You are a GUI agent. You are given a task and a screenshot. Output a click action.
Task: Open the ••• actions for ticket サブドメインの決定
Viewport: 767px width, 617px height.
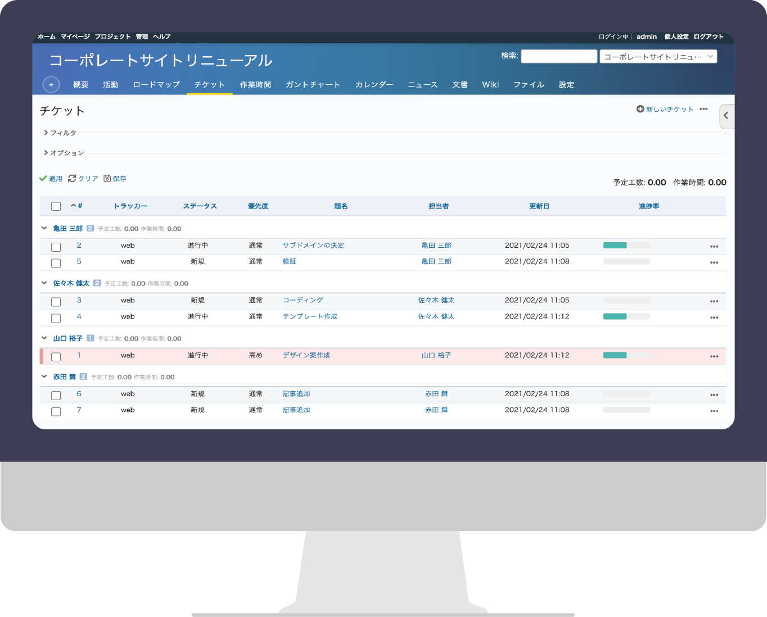click(x=714, y=247)
